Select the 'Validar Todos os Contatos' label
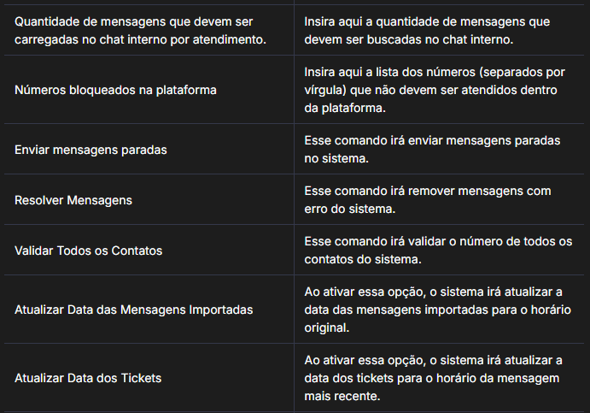590x413 pixels. click(88, 251)
